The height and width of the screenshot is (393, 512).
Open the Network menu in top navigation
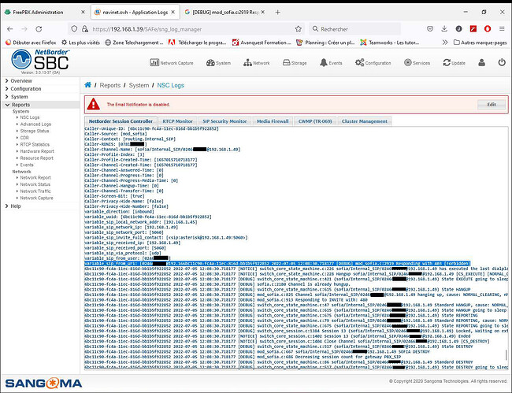[256, 63]
